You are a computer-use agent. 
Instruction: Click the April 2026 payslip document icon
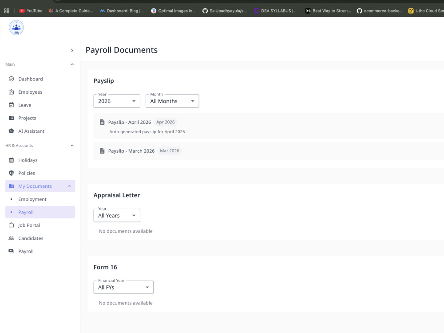102,122
